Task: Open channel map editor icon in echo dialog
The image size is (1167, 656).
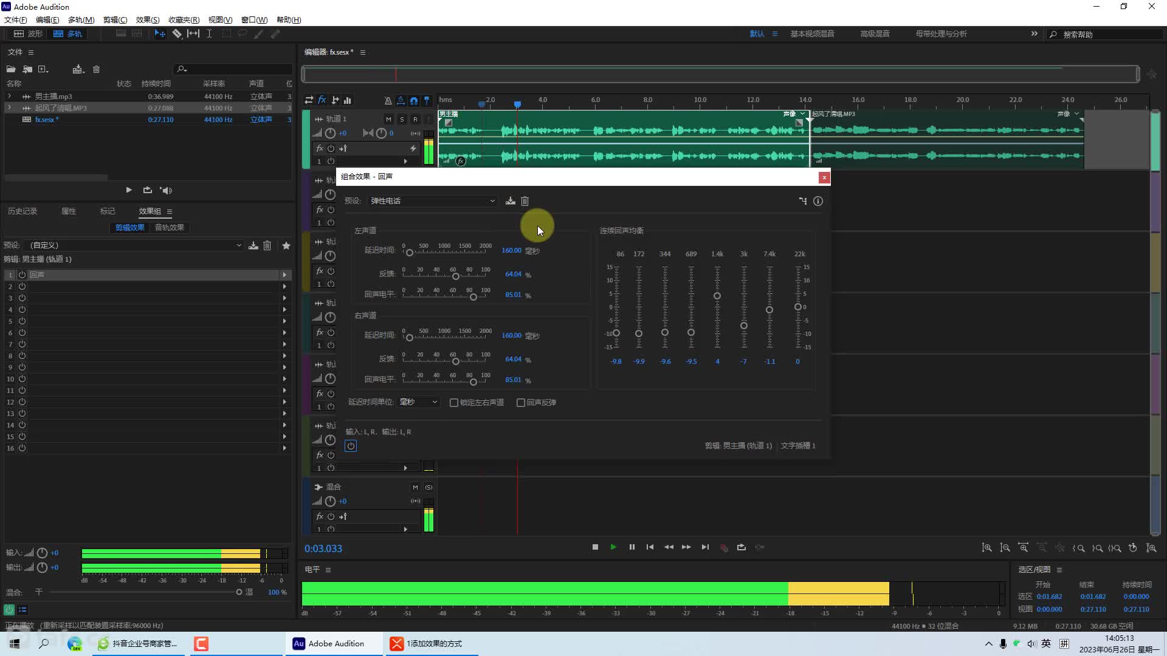Action: (x=803, y=201)
